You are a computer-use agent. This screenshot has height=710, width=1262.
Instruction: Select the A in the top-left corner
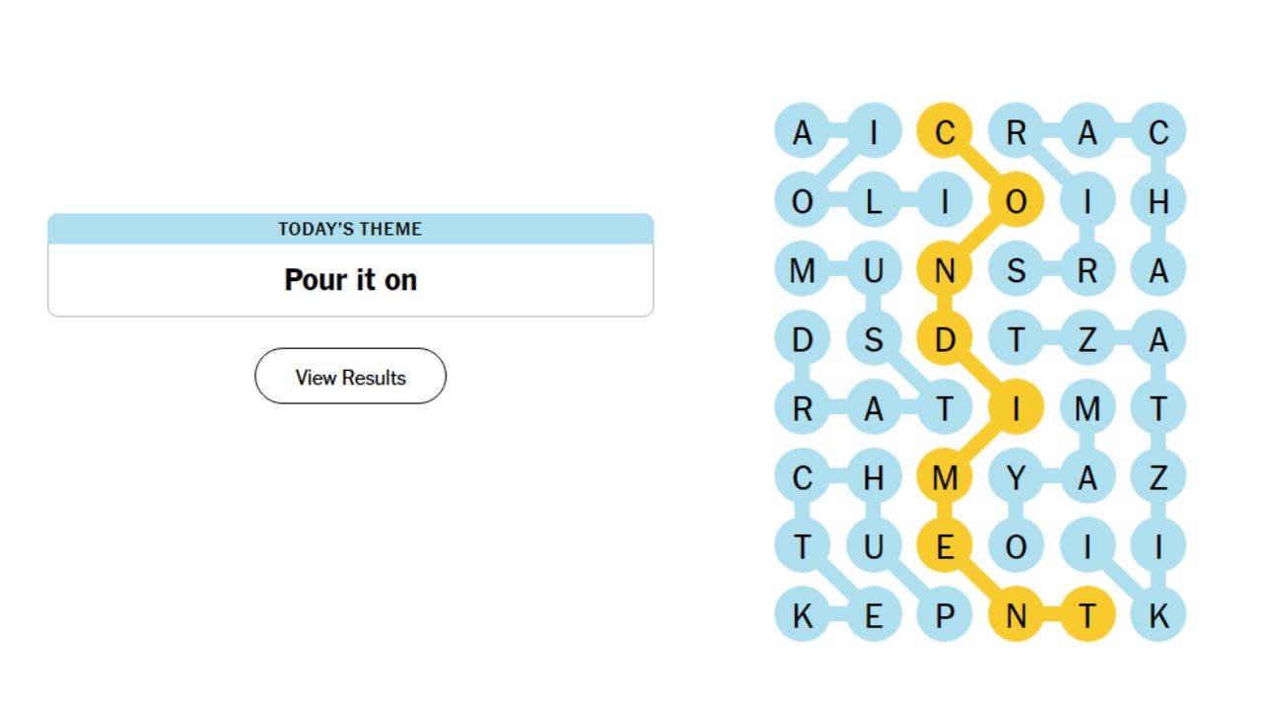803,131
